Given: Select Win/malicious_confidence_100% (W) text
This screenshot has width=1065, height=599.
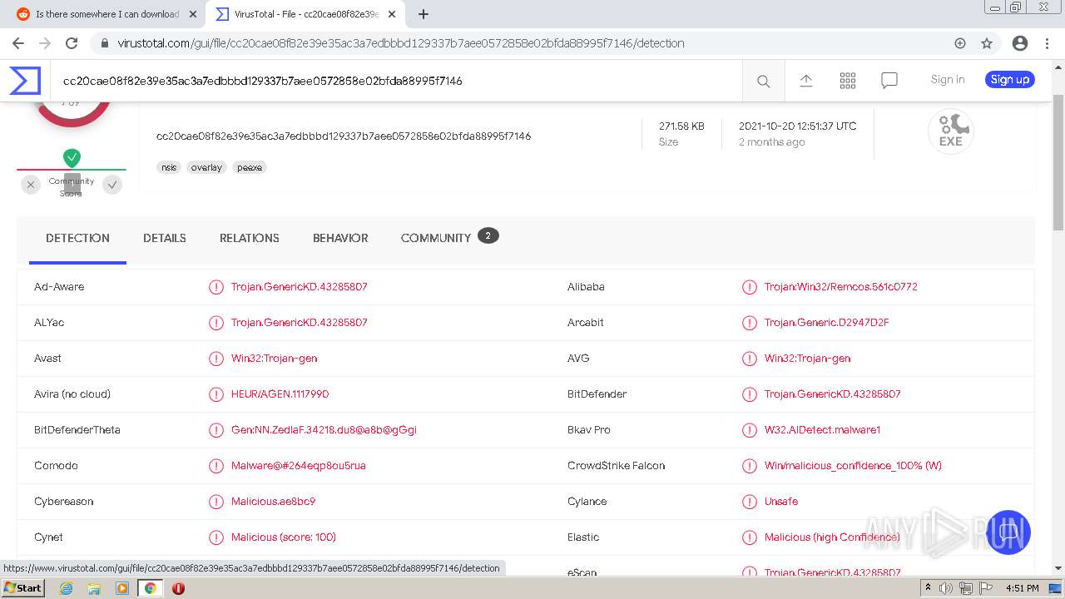Looking at the screenshot, I should [x=853, y=466].
